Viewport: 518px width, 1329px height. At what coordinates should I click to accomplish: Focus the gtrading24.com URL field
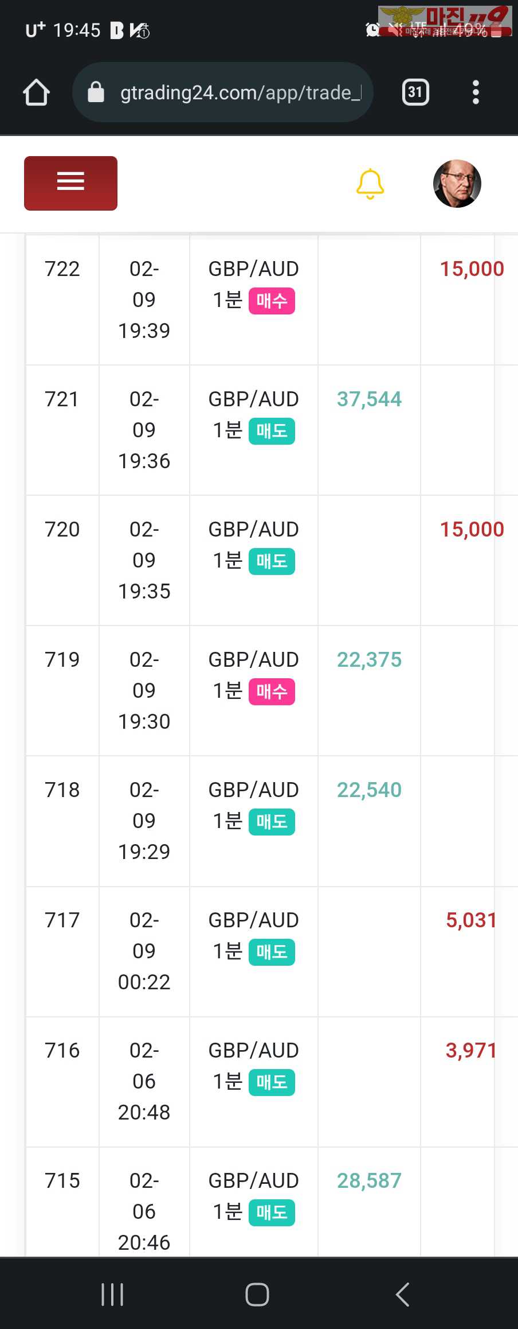click(x=241, y=92)
